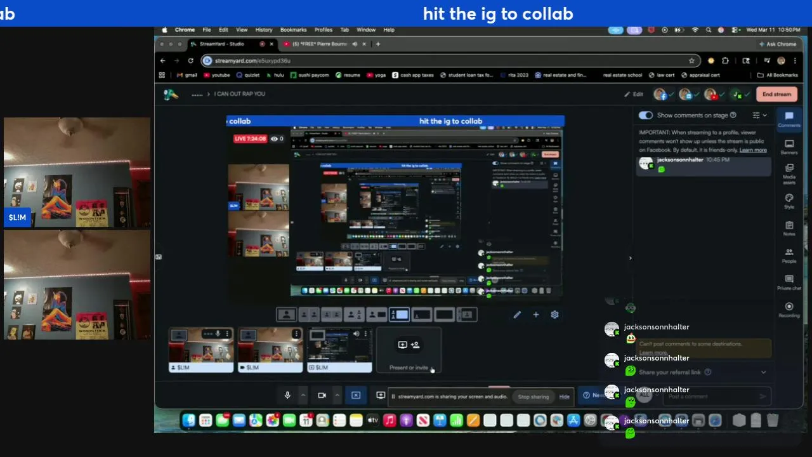Viewport: 812px width, 457px height.
Task: Select the solo layout option
Action: point(286,314)
